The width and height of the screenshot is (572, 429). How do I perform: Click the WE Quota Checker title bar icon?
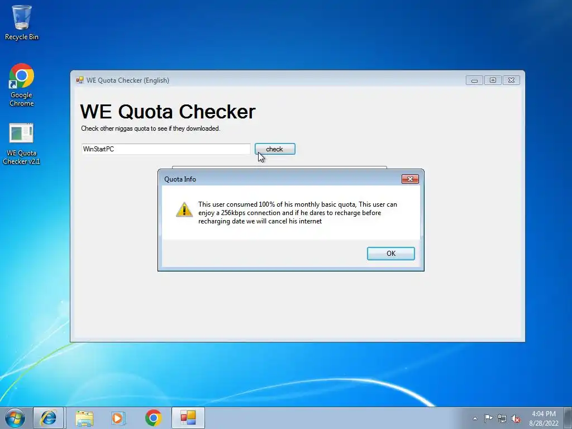(79, 80)
